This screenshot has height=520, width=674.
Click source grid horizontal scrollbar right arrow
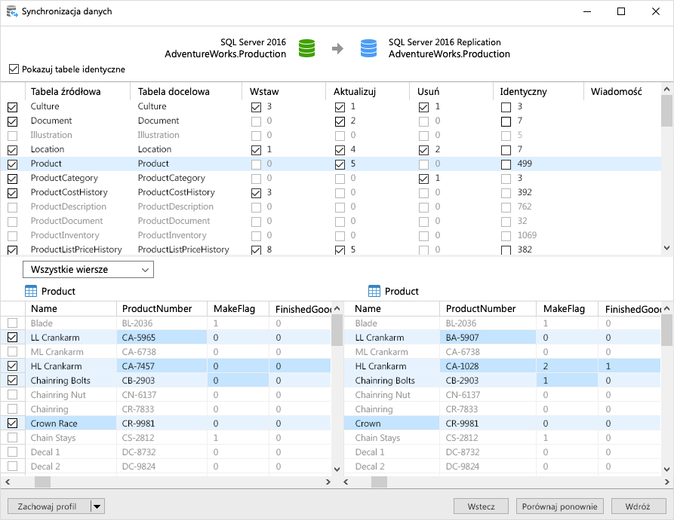[x=328, y=482]
